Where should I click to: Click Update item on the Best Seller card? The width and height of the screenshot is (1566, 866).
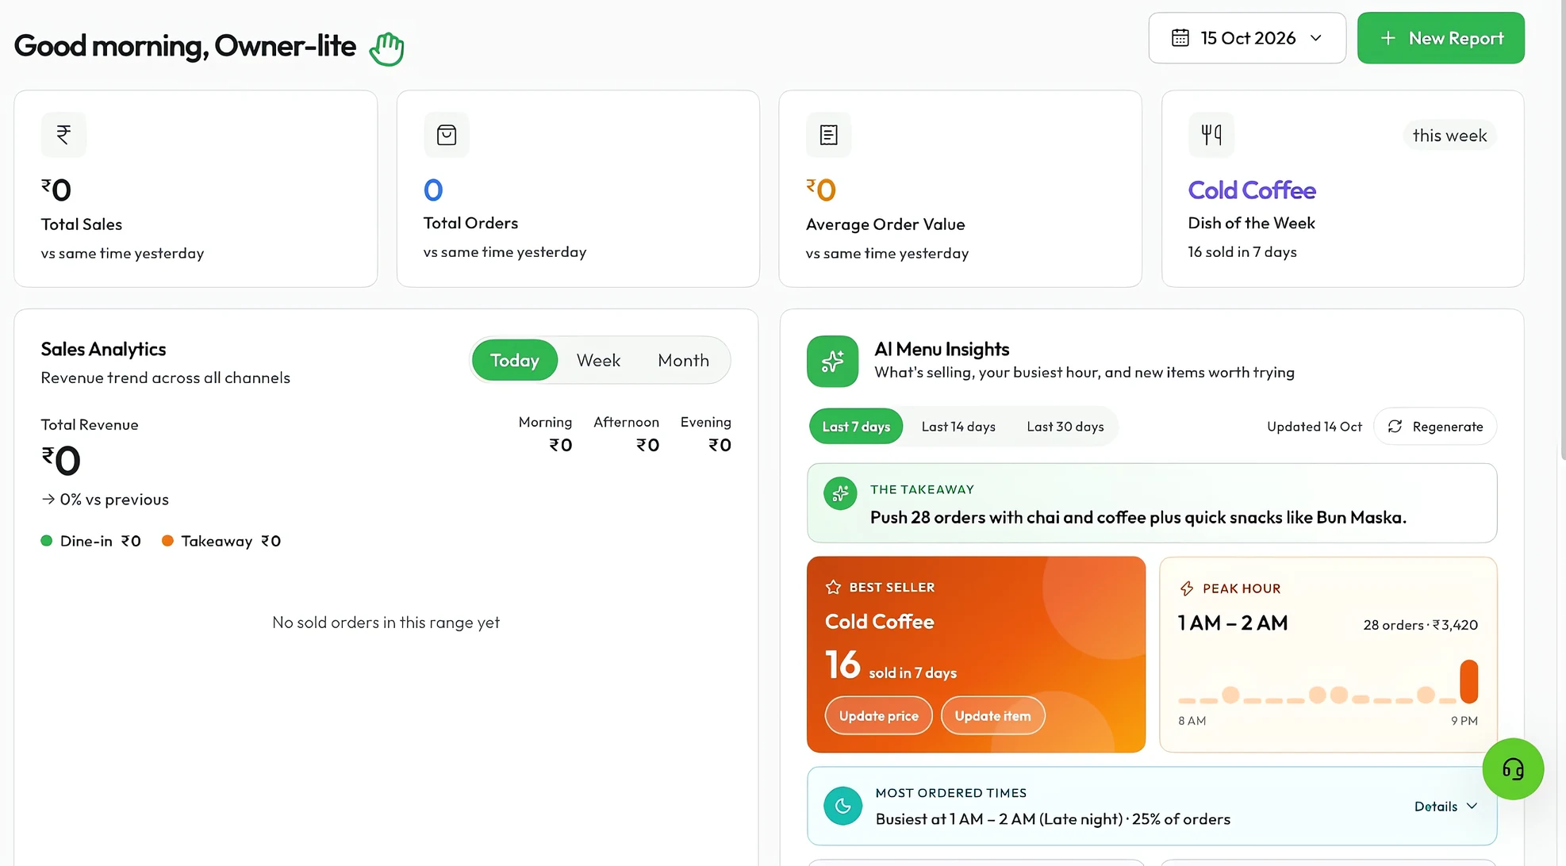point(992,716)
